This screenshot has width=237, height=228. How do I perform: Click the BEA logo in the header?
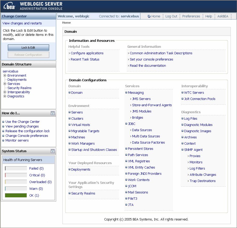point(9,6)
